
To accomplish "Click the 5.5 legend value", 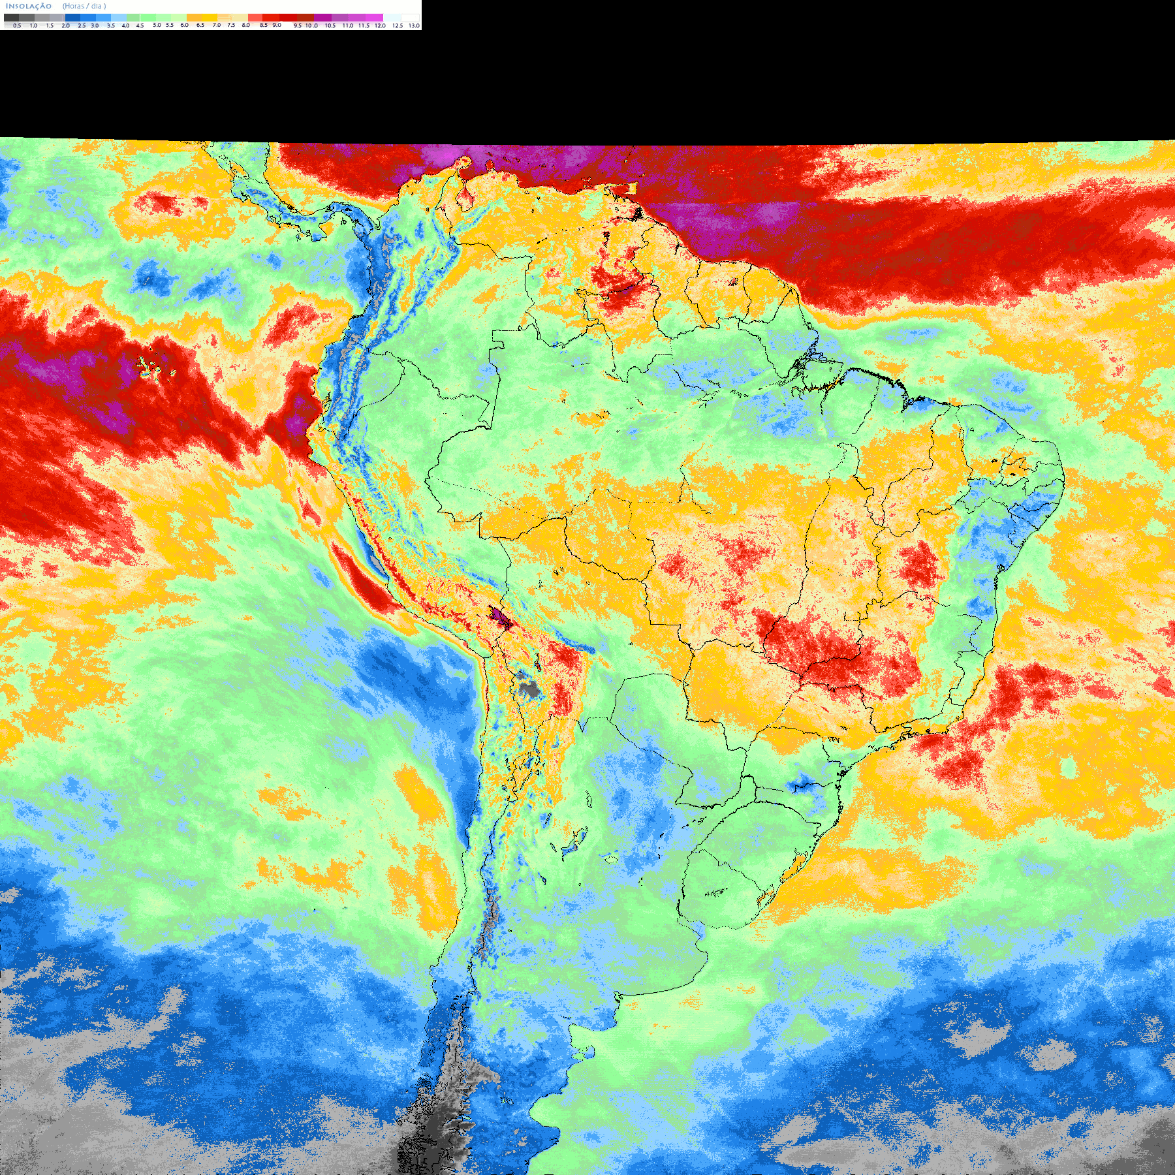I will click(x=170, y=25).
